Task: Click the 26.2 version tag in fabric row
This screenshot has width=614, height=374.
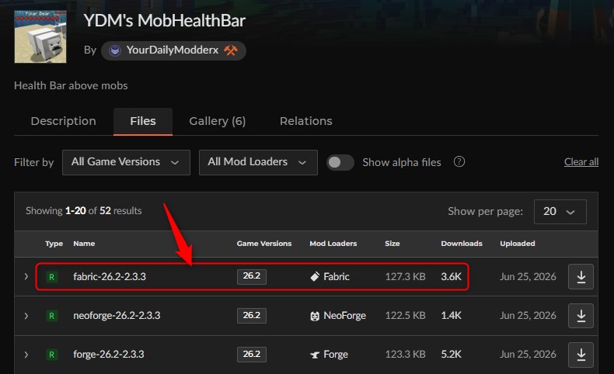Action: click(251, 276)
